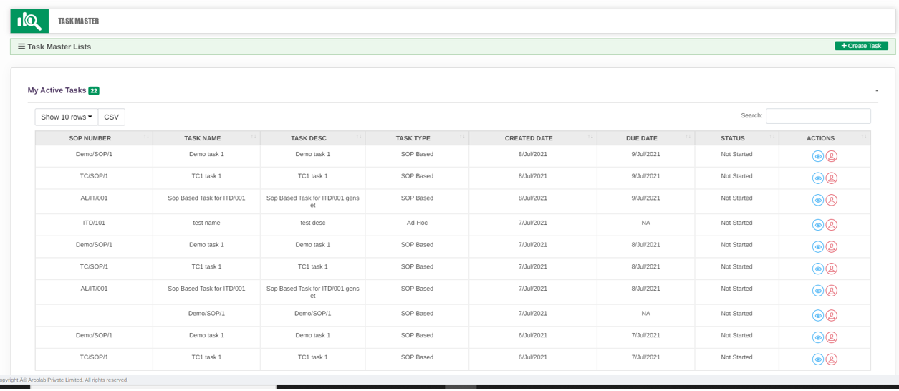
Task: View the Demo/SOP/1 task created 7/Jul/2021 due 8/Jul/2021
Action: tap(817, 247)
